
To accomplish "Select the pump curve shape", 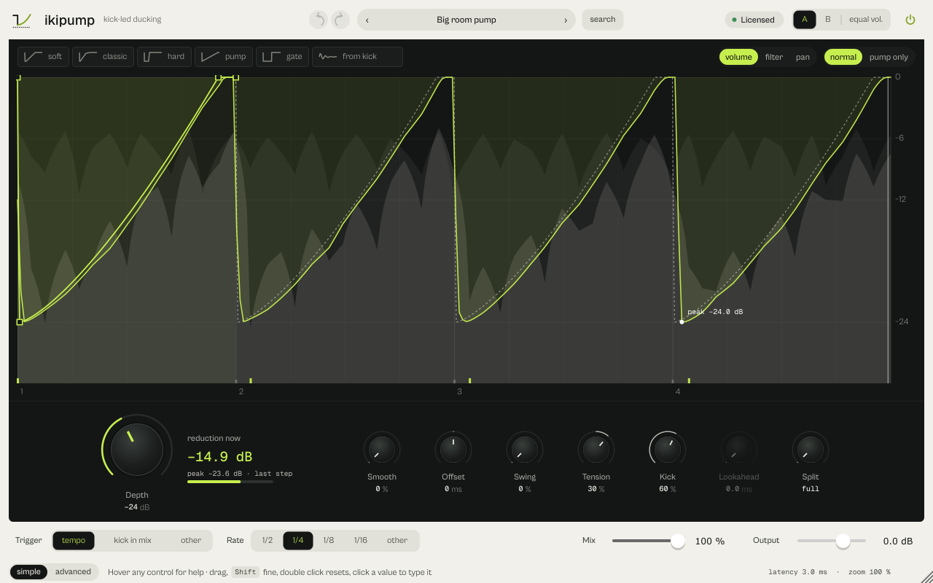I will pos(224,57).
